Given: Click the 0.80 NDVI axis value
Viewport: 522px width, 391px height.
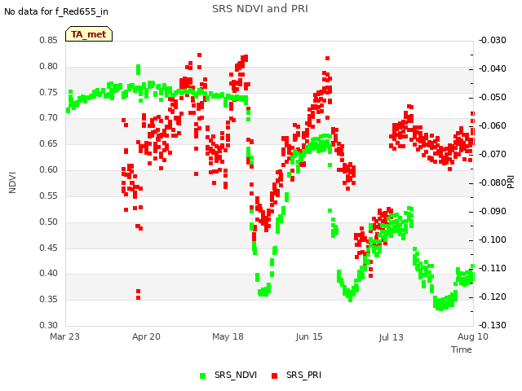Looking at the screenshot, I should point(49,66).
